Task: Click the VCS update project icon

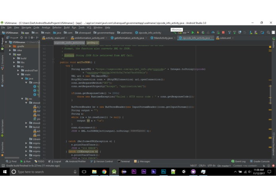Action: (230, 33)
